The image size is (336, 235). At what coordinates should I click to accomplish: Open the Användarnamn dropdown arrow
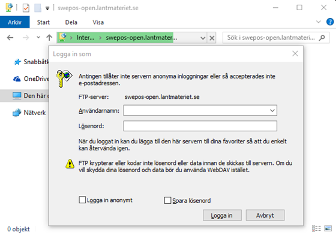[x=272, y=110]
